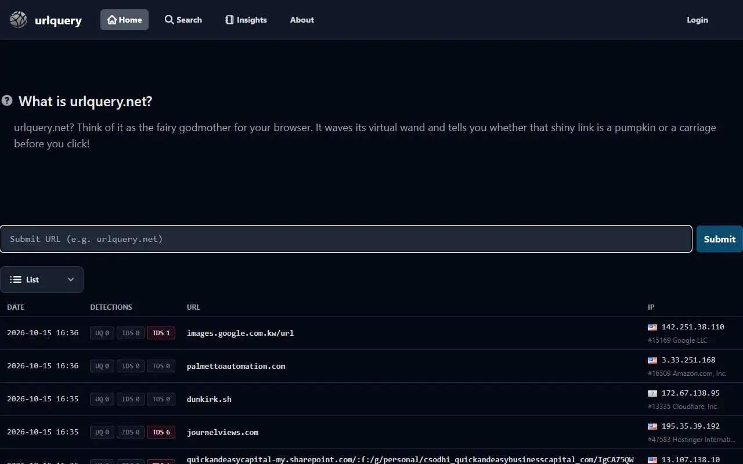Focus the Submit URL input field
743x464 pixels.
click(346, 239)
